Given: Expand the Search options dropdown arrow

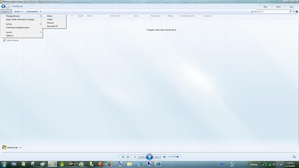Looking at the screenshot, I should pyautogui.click(x=293, y=12).
